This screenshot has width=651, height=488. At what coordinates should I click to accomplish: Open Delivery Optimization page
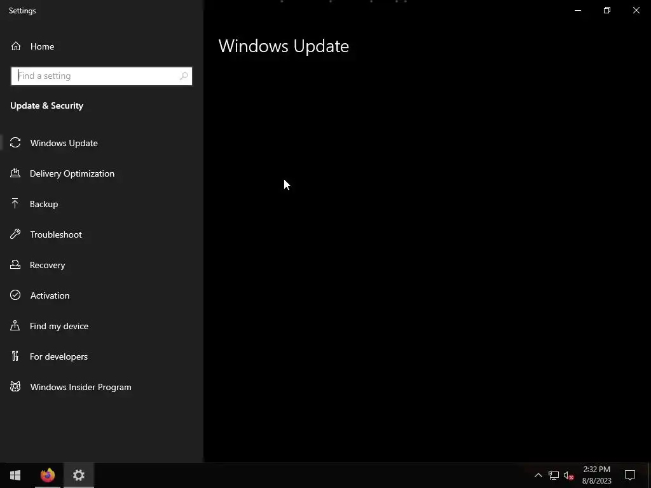(x=72, y=173)
